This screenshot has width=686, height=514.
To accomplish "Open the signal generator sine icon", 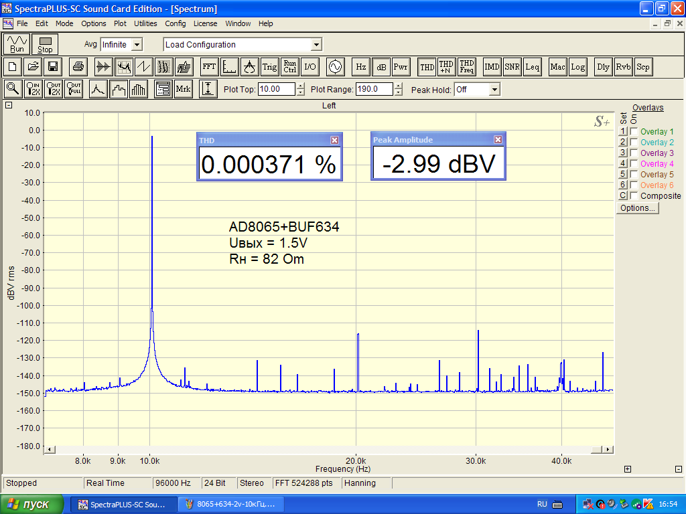I will click(334, 67).
